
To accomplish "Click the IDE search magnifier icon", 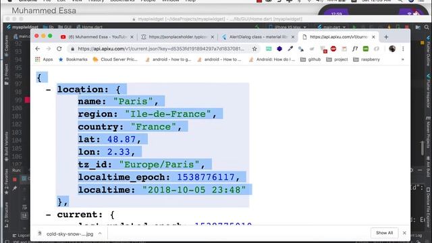I will [x=427, y=27].
